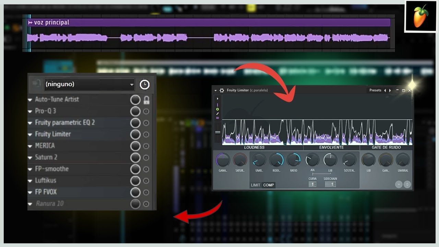Open the Auto-Tune Artist plugin
439x247 pixels.
pos(57,99)
